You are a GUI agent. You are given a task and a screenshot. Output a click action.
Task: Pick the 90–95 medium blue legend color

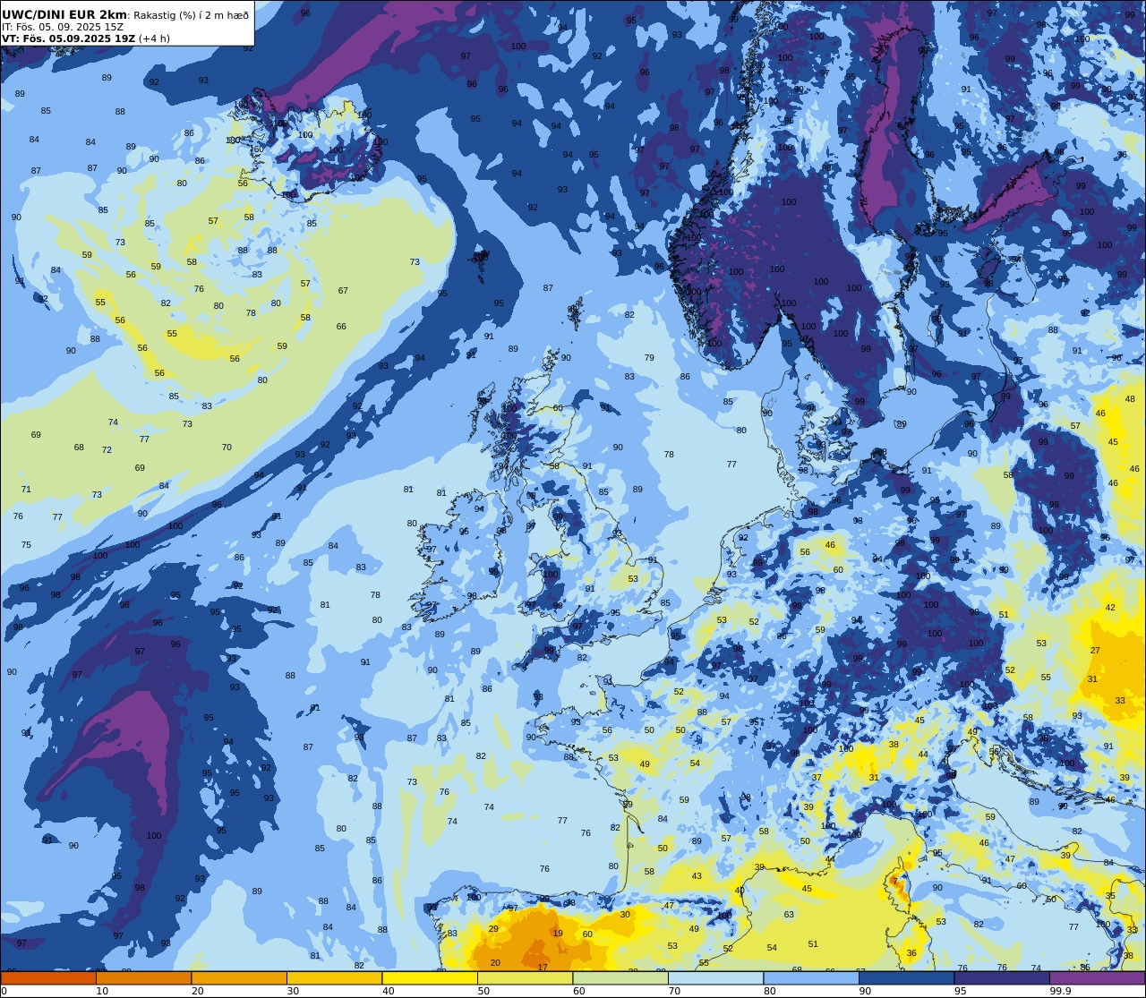coord(907,977)
